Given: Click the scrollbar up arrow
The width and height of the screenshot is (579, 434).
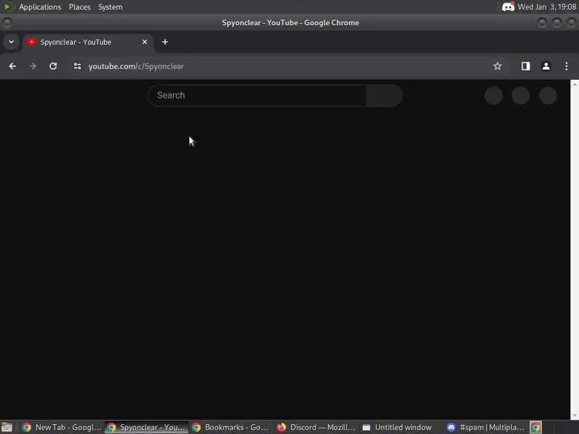Looking at the screenshot, I should click(574, 84).
